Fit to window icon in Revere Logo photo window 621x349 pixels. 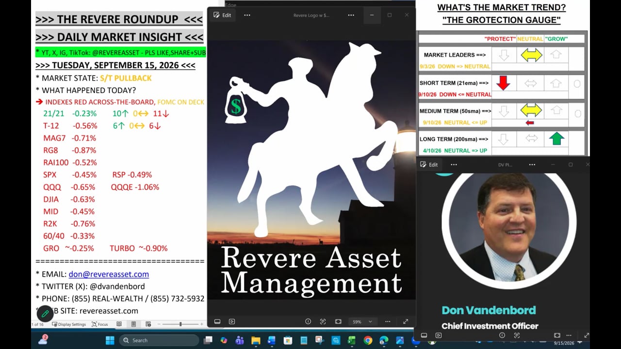338,321
